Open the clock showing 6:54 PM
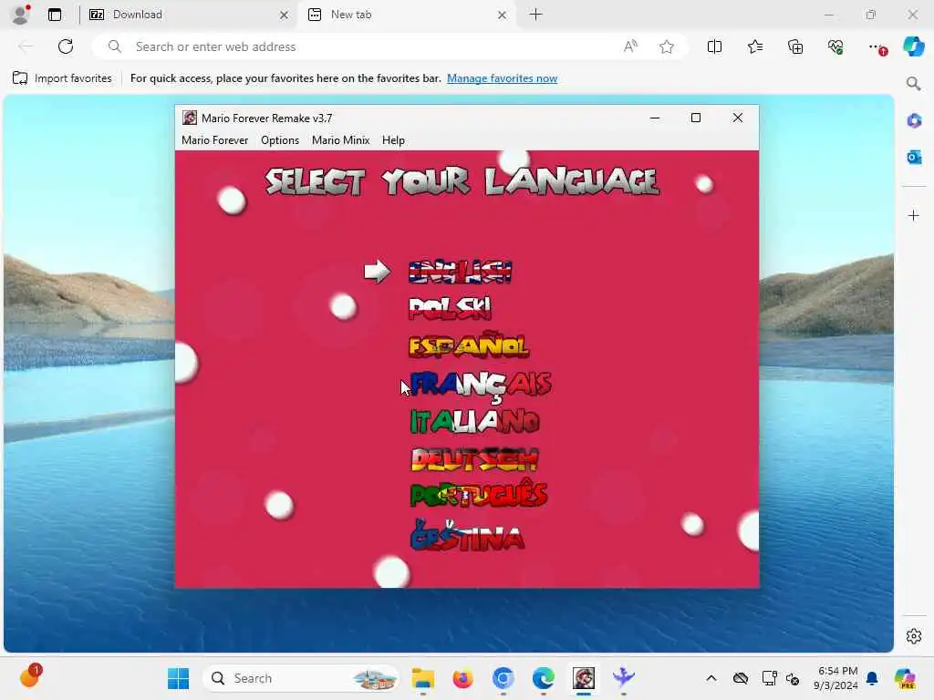 [836, 678]
